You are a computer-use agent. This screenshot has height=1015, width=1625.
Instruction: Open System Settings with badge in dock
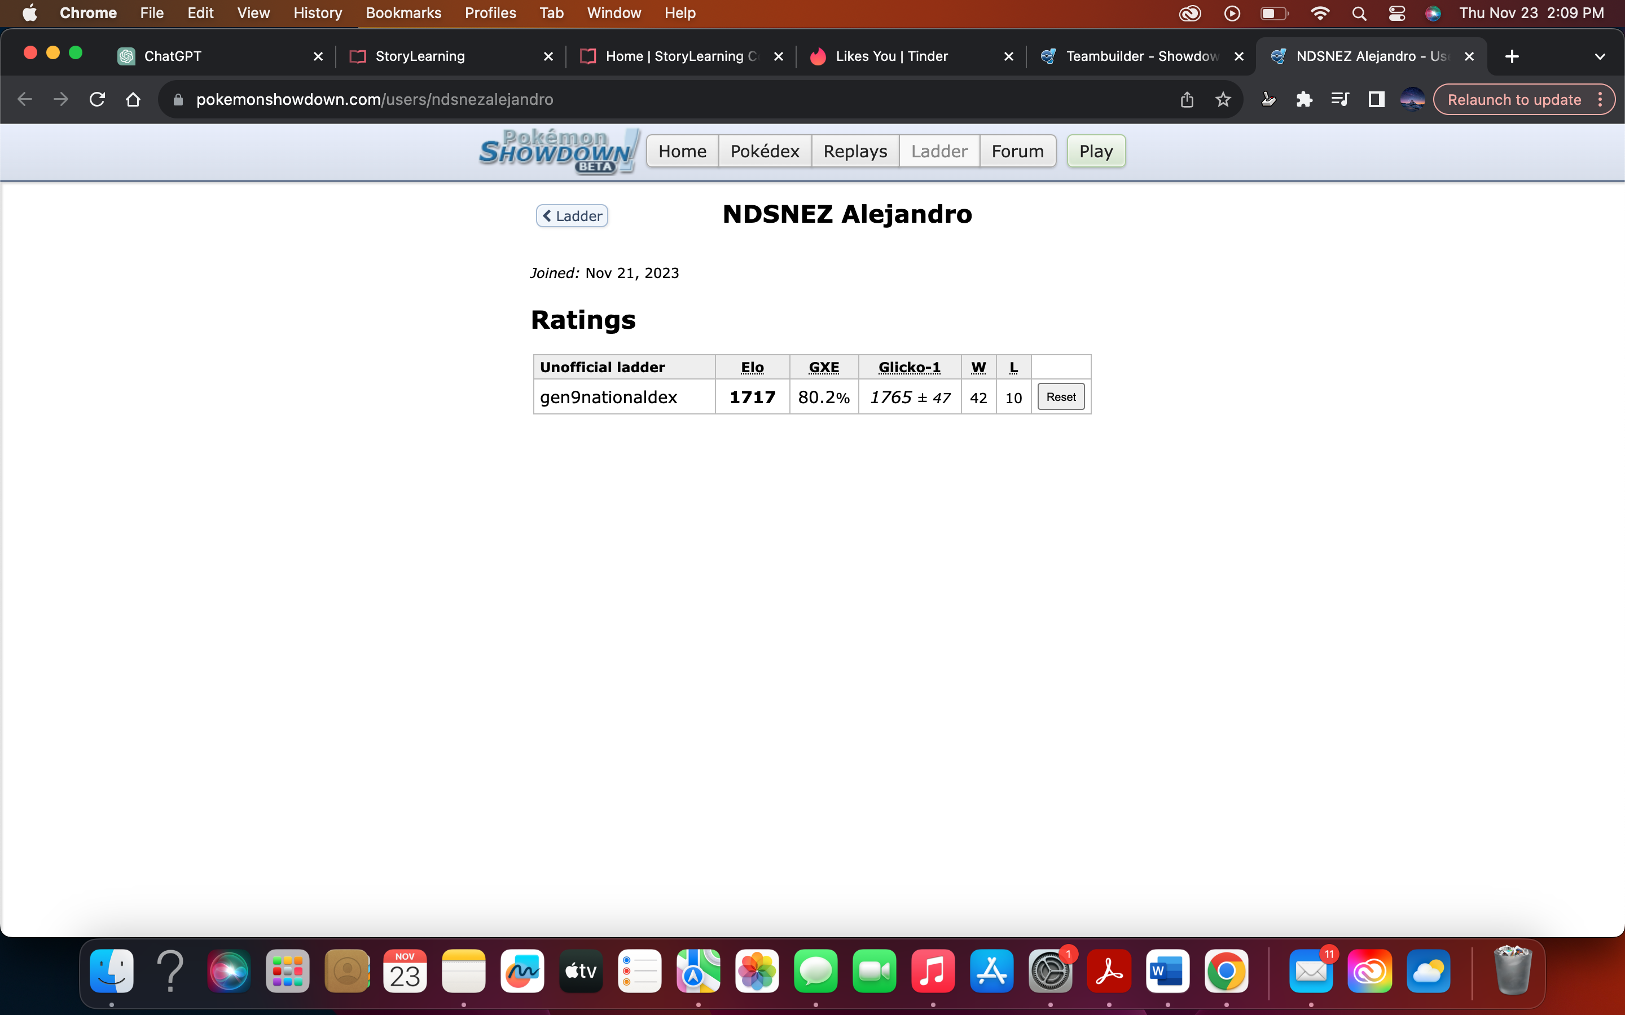[1050, 970]
